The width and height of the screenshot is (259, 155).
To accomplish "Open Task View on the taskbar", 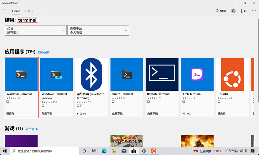I will click(94, 151).
